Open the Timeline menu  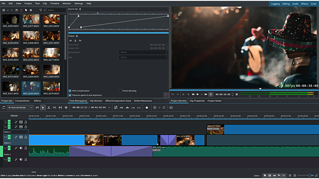pyautogui.click(x=54, y=3)
